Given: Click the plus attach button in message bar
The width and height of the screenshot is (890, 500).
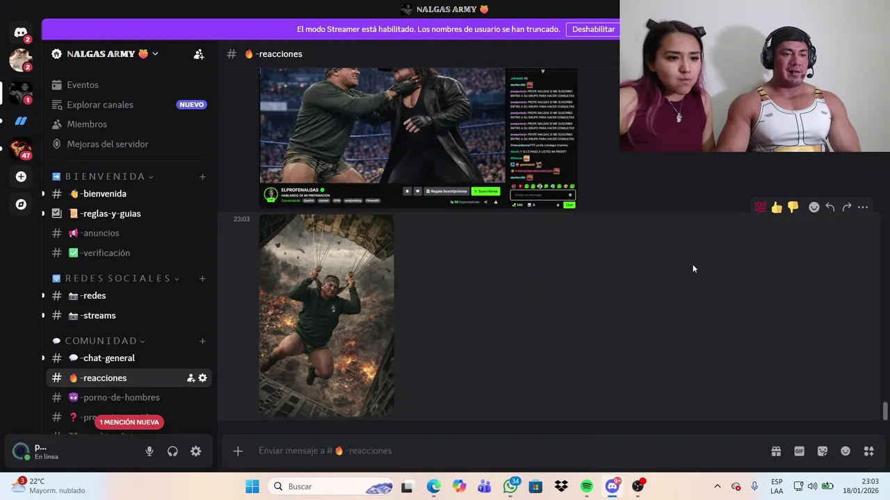Looking at the screenshot, I should pos(238,451).
